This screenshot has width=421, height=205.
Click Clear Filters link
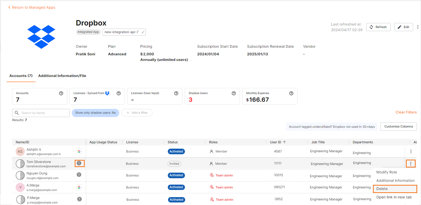tap(406, 112)
